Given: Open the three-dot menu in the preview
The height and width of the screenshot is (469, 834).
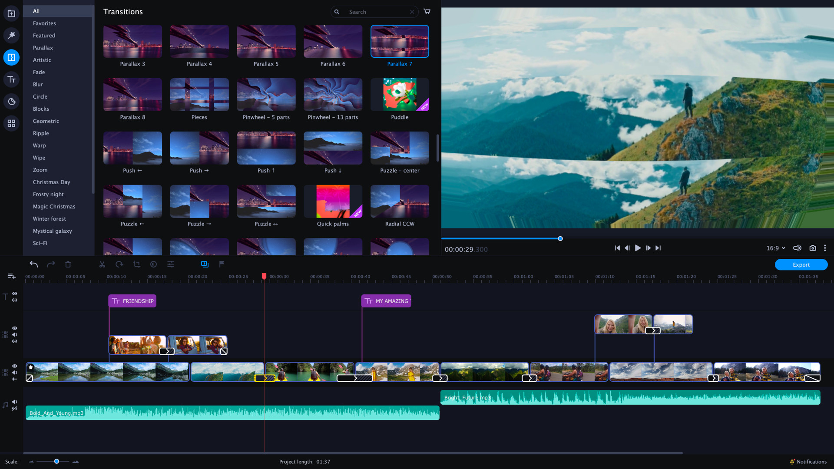Looking at the screenshot, I should coord(825,248).
